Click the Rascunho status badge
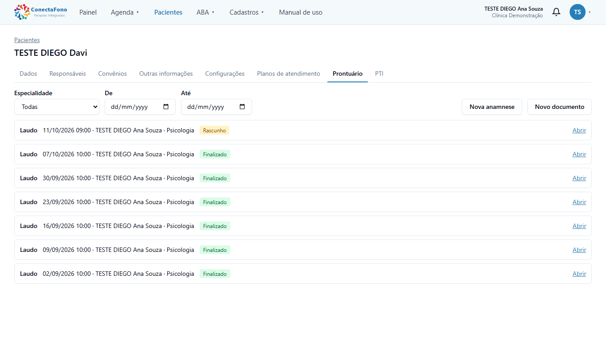The height and width of the screenshot is (340, 606). point(214,131)
